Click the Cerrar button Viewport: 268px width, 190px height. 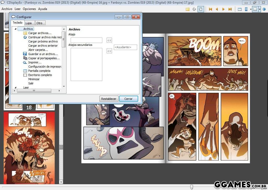click(128, 99)
